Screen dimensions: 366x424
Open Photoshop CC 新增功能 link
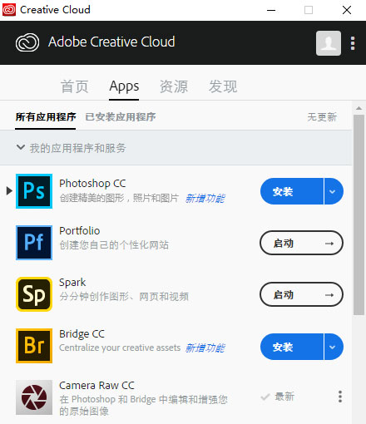(x=205, y=199)
